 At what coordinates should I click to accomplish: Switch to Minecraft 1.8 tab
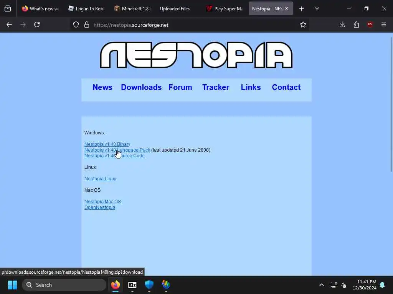132,9
